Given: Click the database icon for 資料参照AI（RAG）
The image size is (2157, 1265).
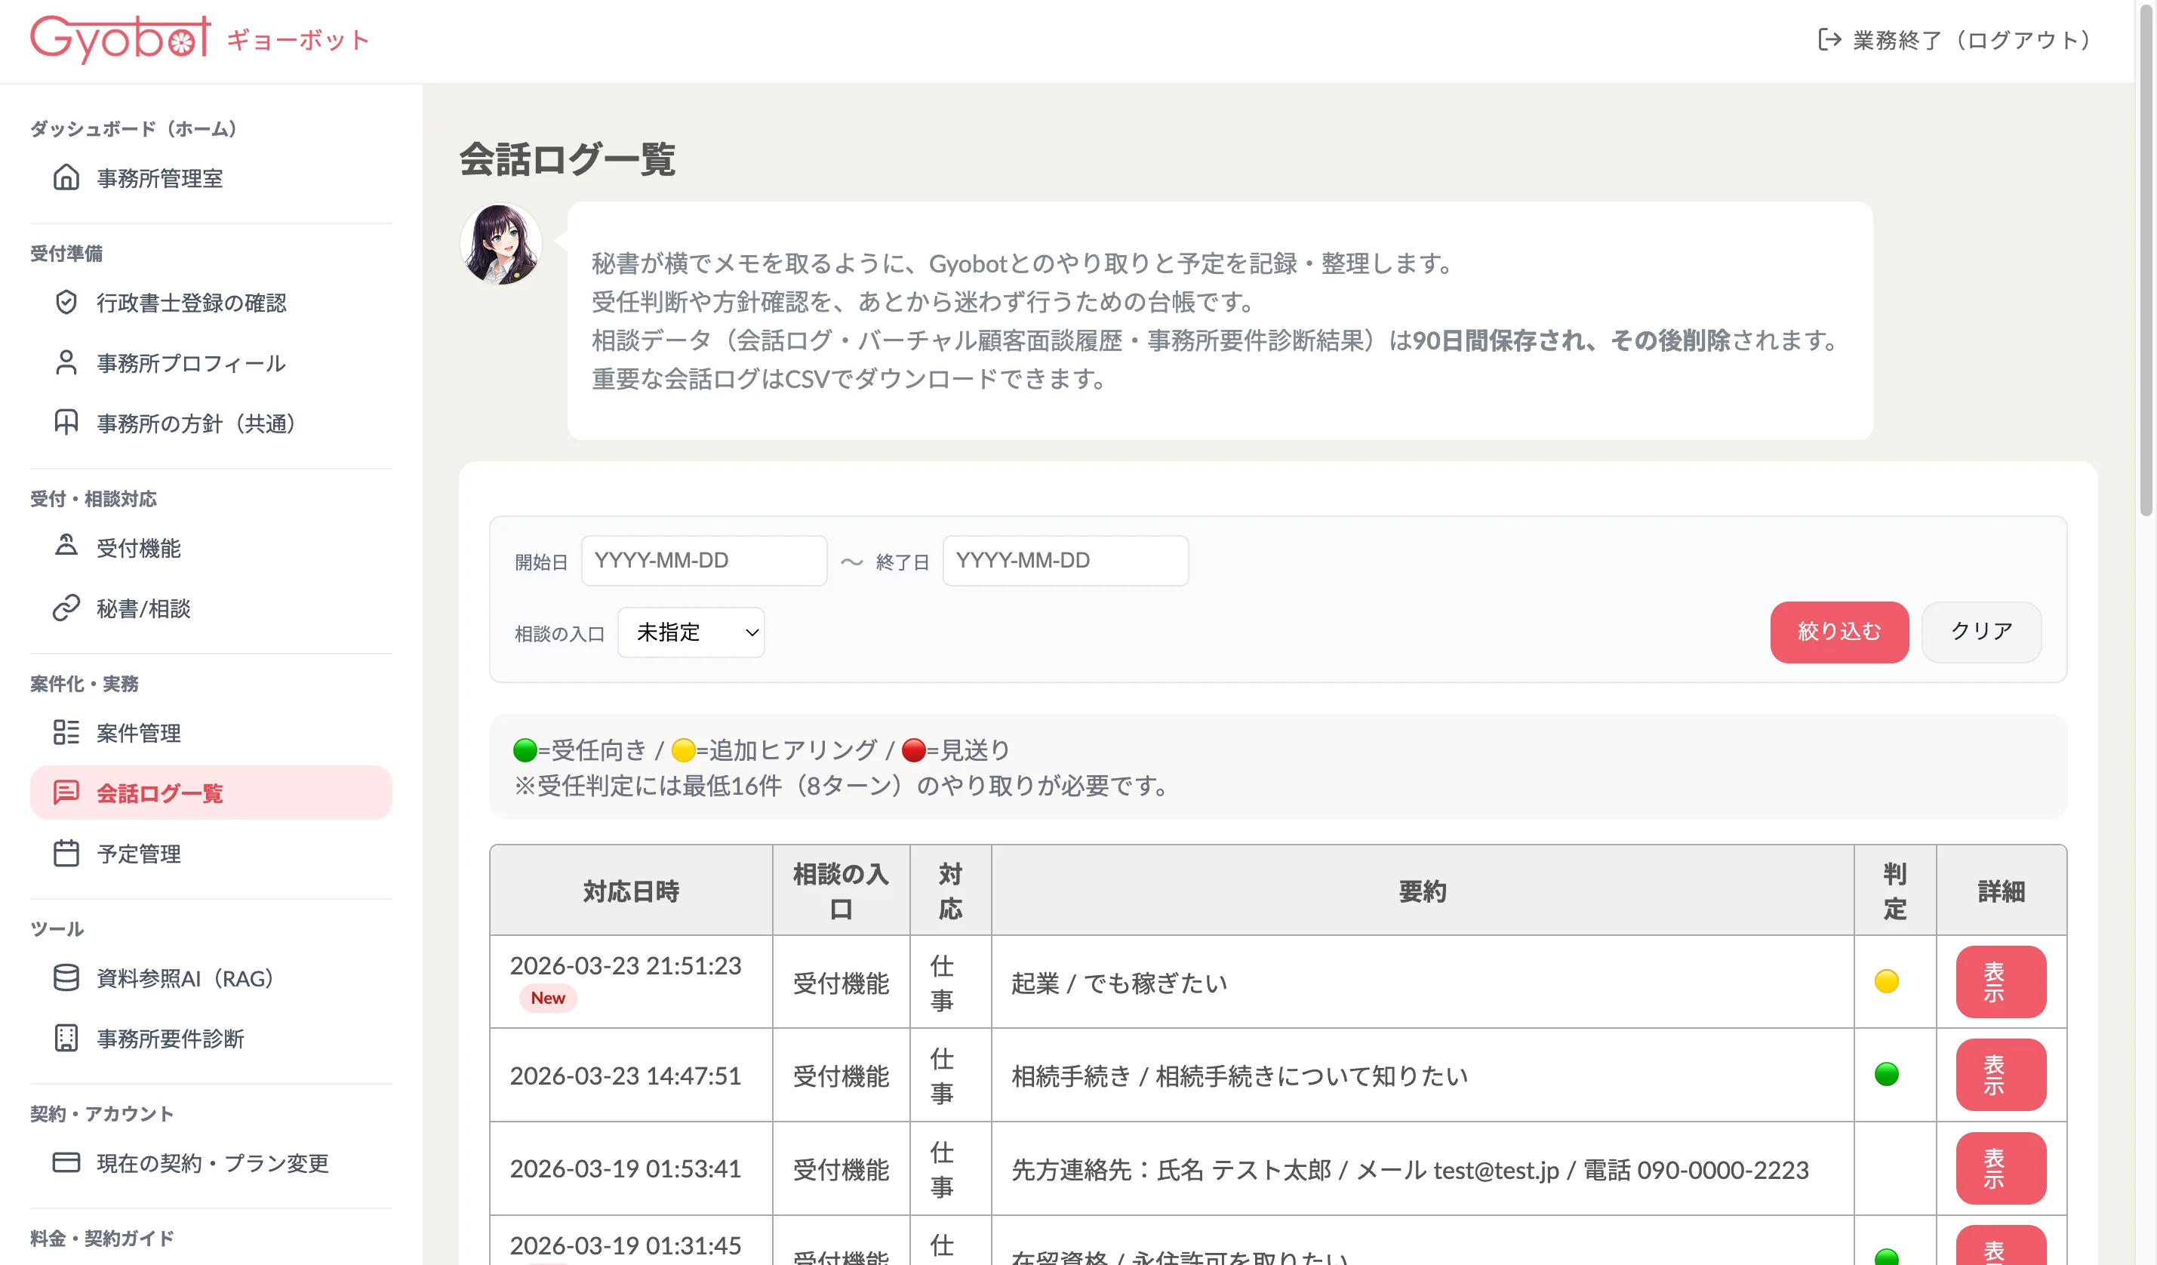Looking at the screenshot, I should (66, 977).
